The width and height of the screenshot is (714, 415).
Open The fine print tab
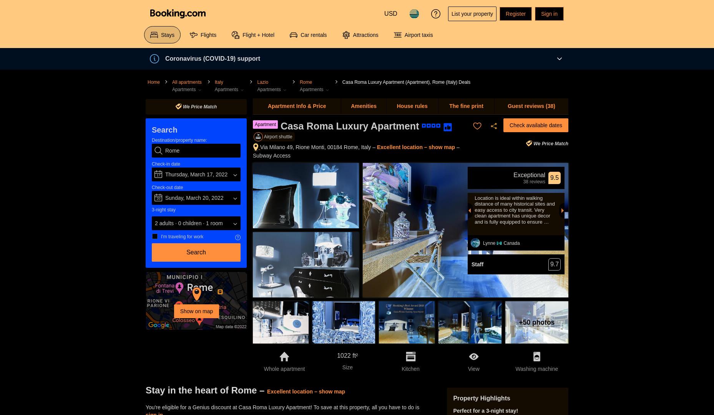(x=466, y=106)
